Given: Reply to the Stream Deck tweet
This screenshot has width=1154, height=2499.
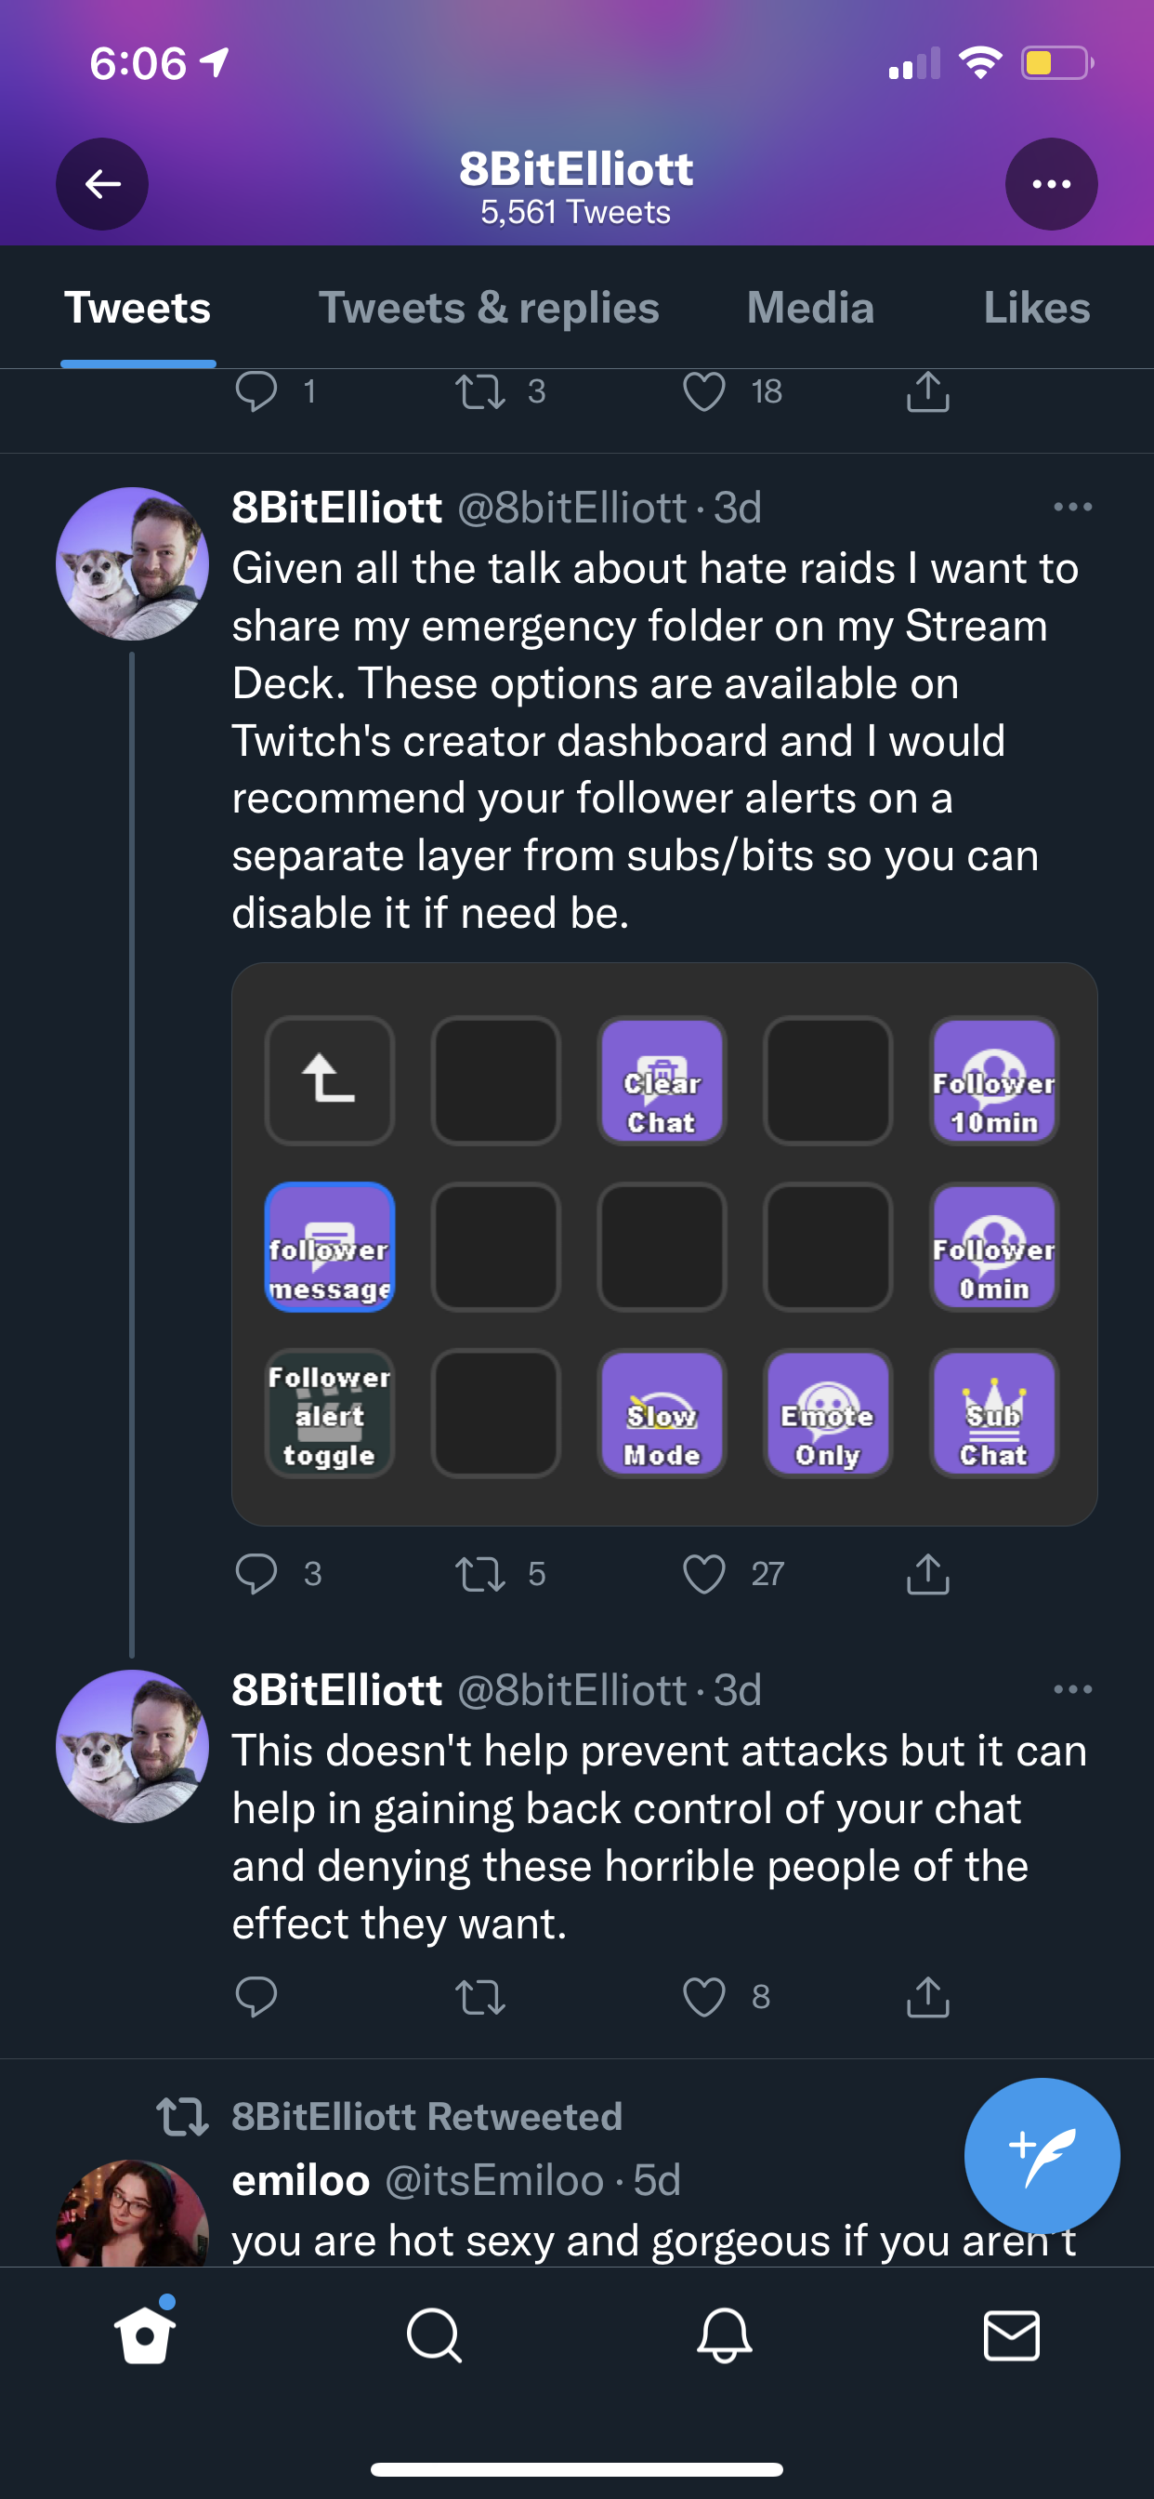Looking at the screenshot, I should tap(257, 1574).
